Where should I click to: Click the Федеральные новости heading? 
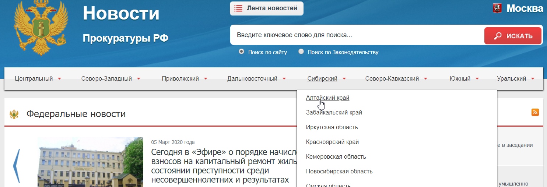coord(76,114)
